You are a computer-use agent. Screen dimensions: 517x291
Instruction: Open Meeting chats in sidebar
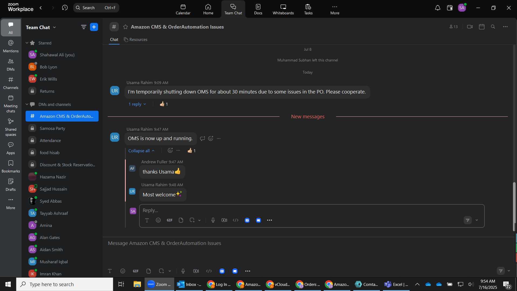coord(11,104)
